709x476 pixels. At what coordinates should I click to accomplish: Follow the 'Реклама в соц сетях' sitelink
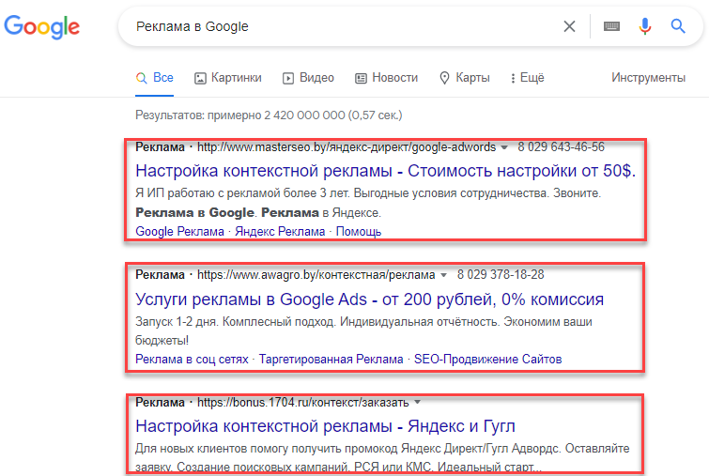click(192, 359)
